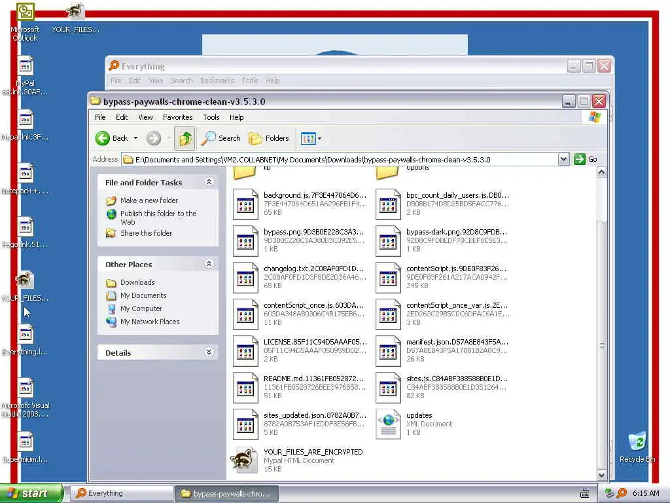670x503 pixels.
Task: Click the Microsoft Outlook desktop icon
Action: click(x=26, y=12)
